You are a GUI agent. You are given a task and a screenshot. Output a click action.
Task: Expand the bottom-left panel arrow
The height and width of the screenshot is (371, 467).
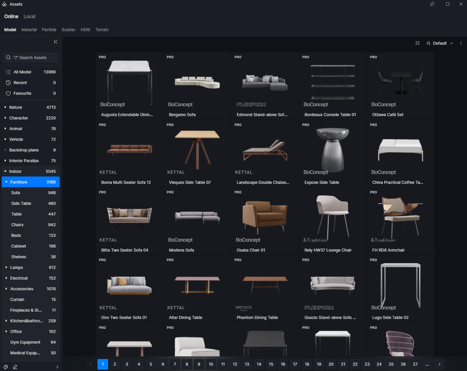pos(57,367)
